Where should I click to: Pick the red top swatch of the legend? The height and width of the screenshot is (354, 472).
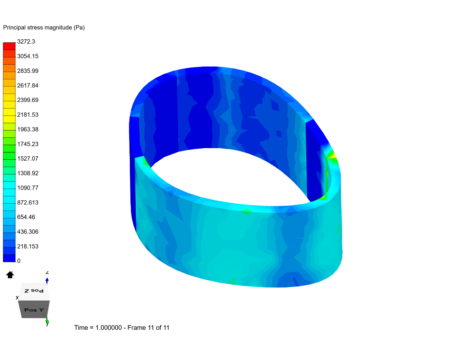(x=9, y=46)
